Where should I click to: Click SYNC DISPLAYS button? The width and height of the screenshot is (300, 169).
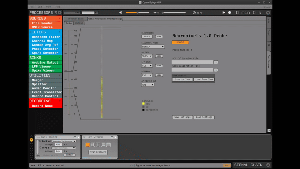98,152
